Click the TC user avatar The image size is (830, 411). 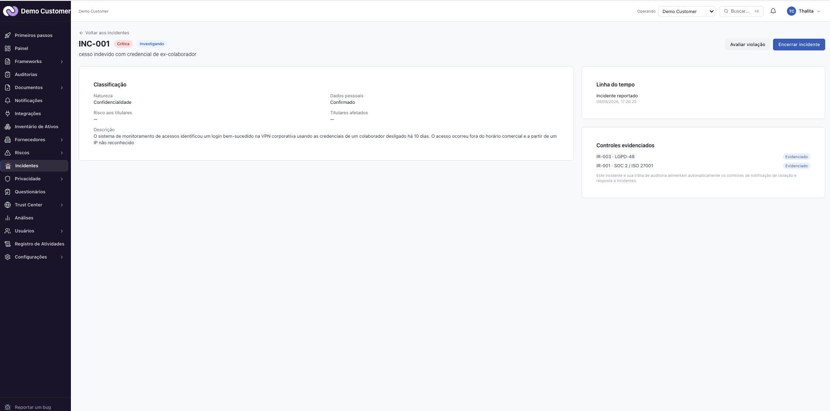[791, 11]
